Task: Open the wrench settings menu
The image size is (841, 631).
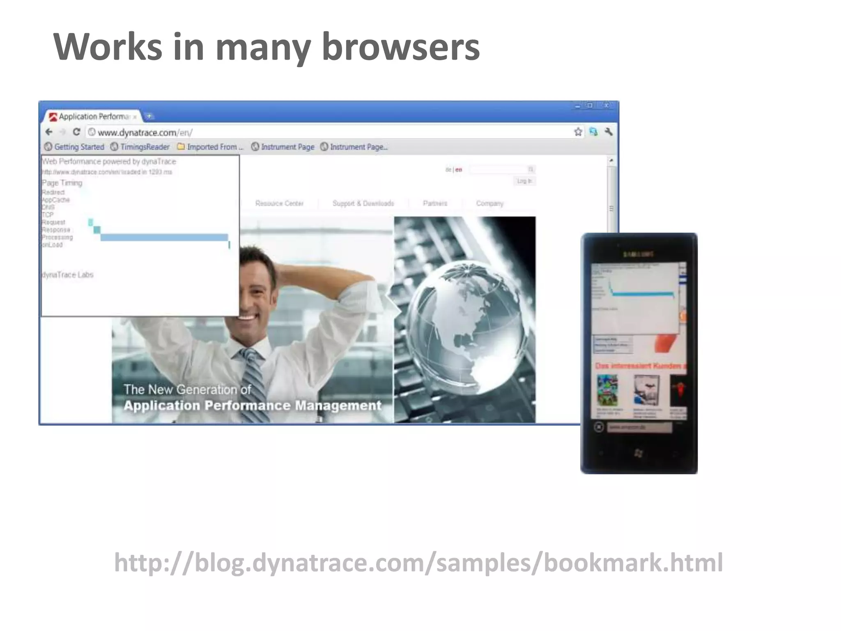Action: 609,132
